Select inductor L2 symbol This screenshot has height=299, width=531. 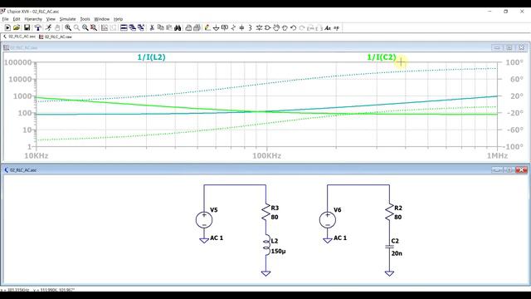266,245
